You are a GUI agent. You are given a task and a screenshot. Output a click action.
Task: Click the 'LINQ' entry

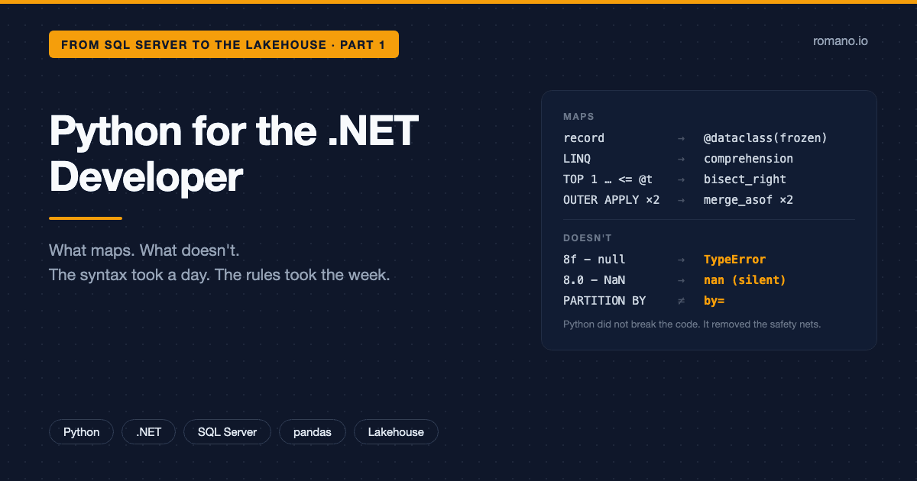pyautogui.click(x=577, y=159)
